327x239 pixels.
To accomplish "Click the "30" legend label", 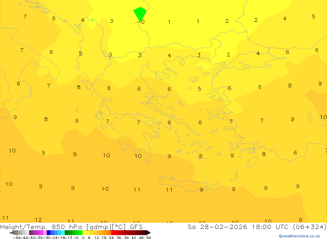I will 119,238.
